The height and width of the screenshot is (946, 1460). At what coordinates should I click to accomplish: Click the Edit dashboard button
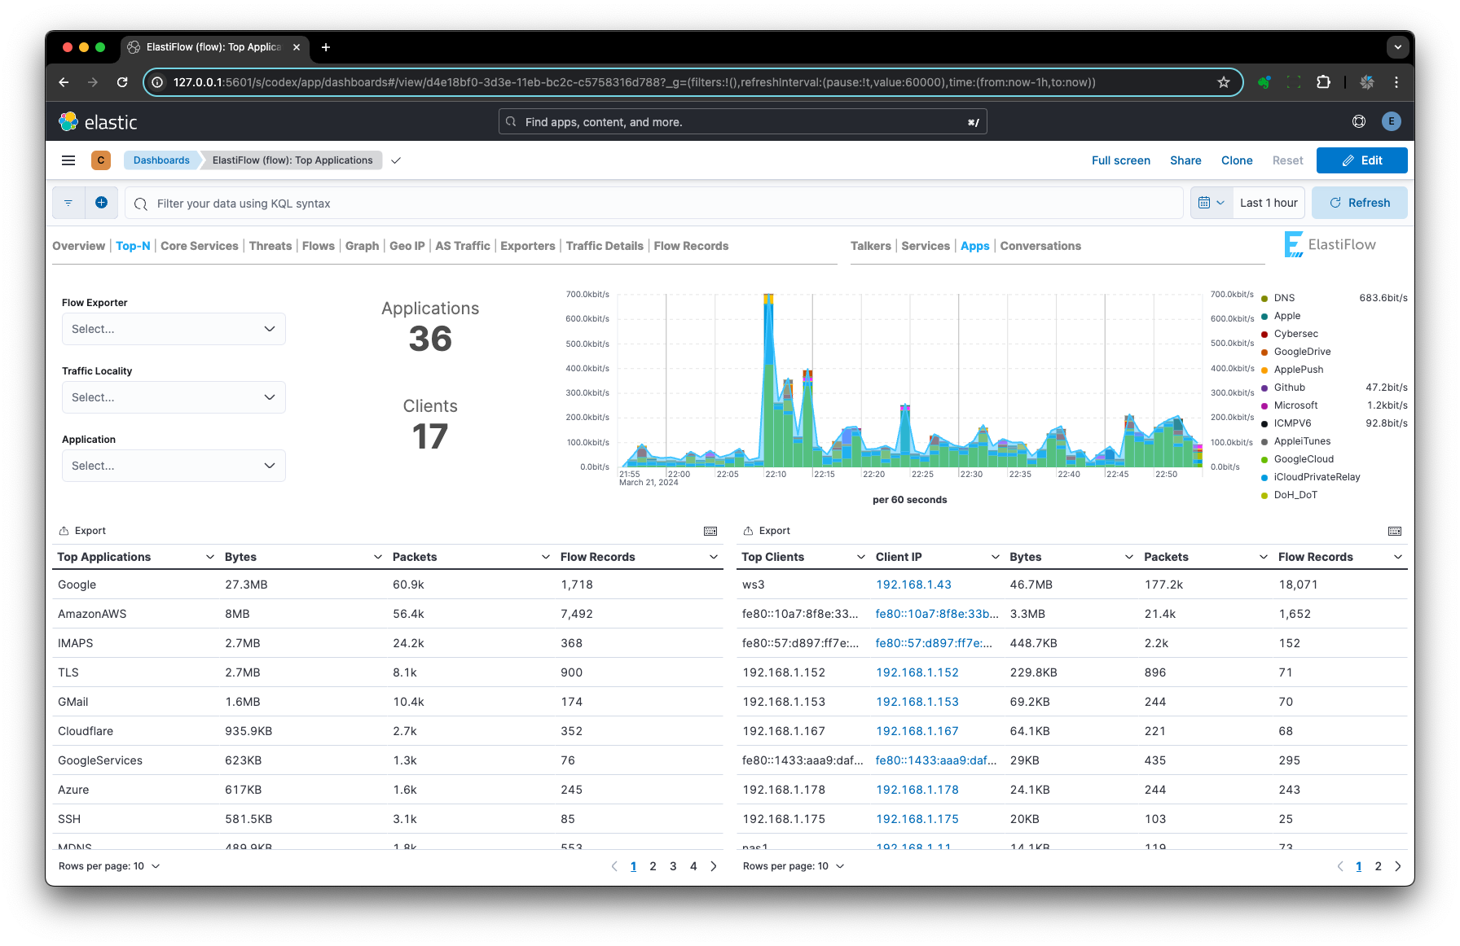click(1361, 160)
